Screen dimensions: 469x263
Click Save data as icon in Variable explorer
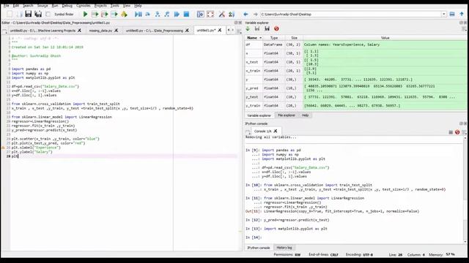coord(267,28)
